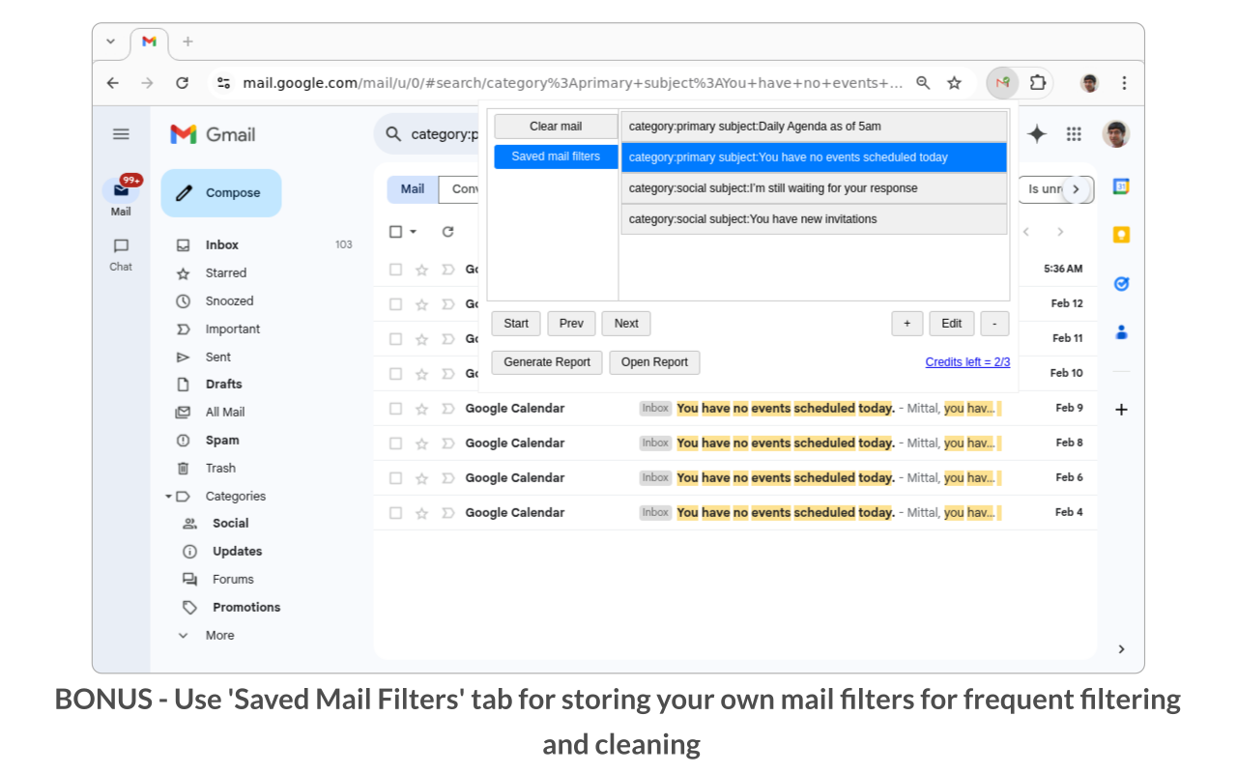Open Google Contacts in side panel

pyautogui.click(x=1121, y=332)
